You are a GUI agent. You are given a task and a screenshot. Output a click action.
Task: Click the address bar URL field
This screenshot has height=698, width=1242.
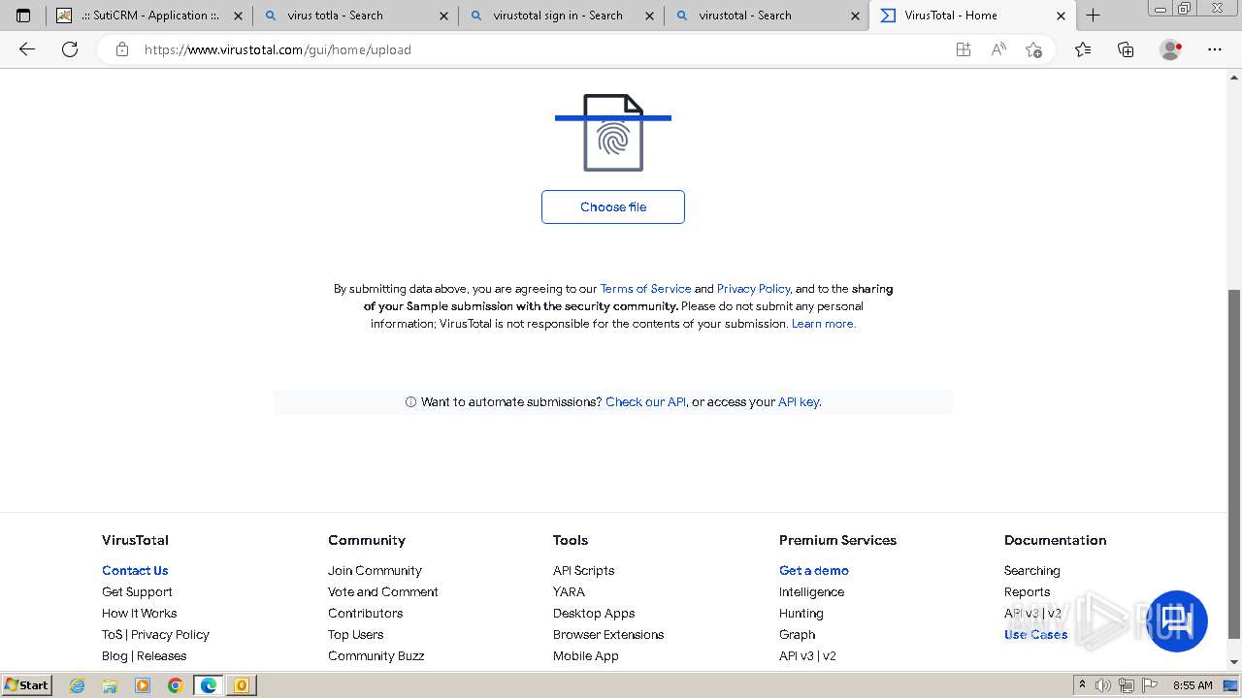tap(543, 49)
